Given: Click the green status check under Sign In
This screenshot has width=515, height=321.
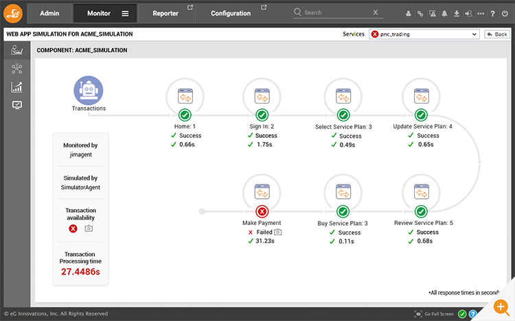Looking at the screenshot, I should pyautogui.click(x=262, y=115).
